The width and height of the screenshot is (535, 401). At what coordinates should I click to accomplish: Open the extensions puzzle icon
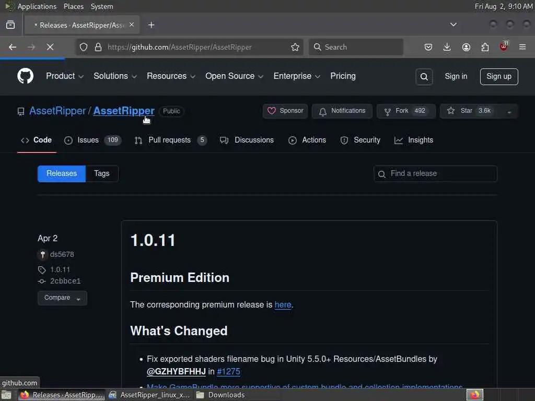485,47
